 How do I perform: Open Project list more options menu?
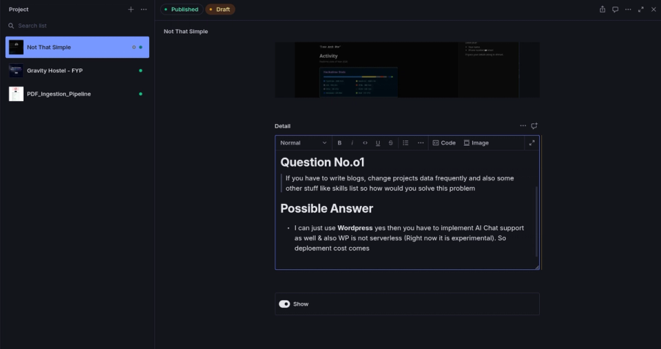(144, 10)
